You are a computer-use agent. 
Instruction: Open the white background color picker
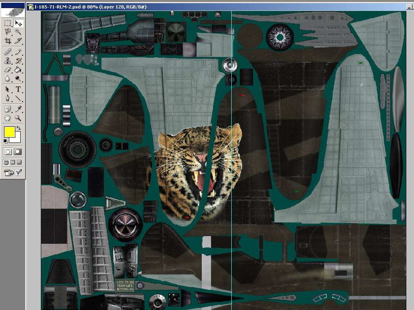[x=17, y=139]
